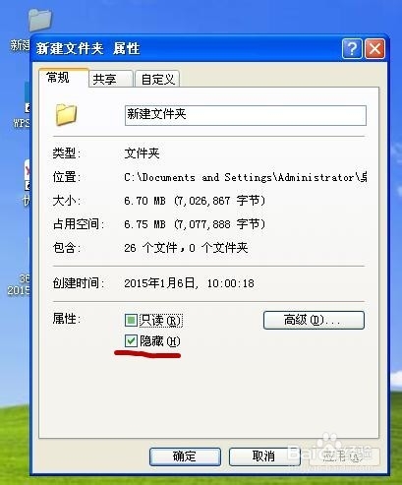This screenshot has height=485, width=402.
Task: Toggle the 只读(R) read-only checkbox
Action: point(131,320)
